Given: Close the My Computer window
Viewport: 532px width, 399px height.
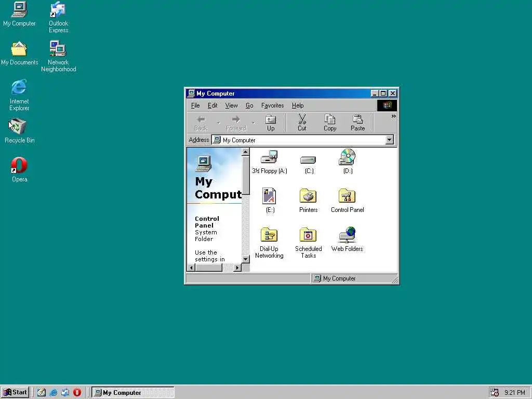Looking at the screenshot, I should tap(393, 94).
